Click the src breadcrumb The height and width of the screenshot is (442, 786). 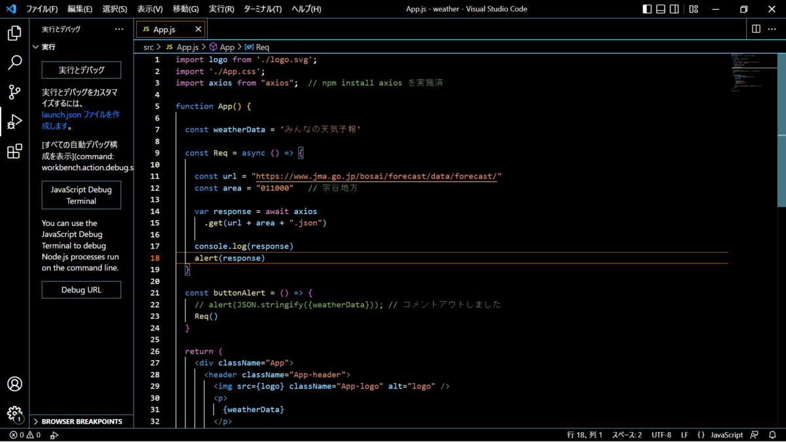pyautogui.click(x=149, y=47)
